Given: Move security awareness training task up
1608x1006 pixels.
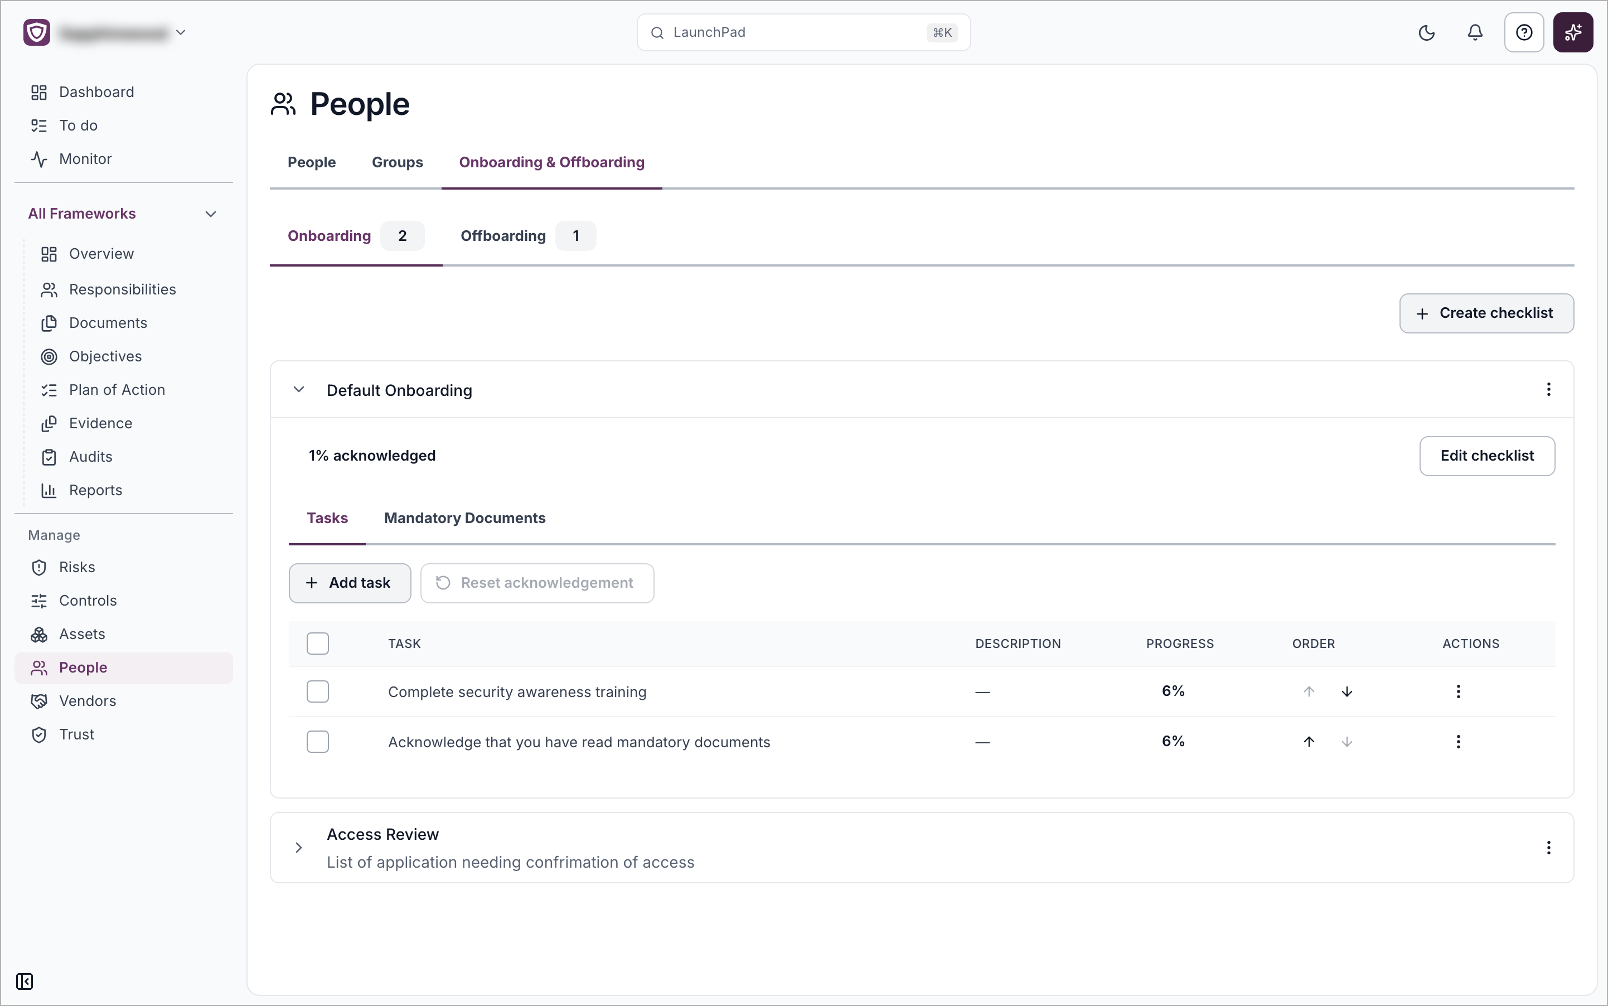Looking at the screenshot, I should coord(1309,691).
